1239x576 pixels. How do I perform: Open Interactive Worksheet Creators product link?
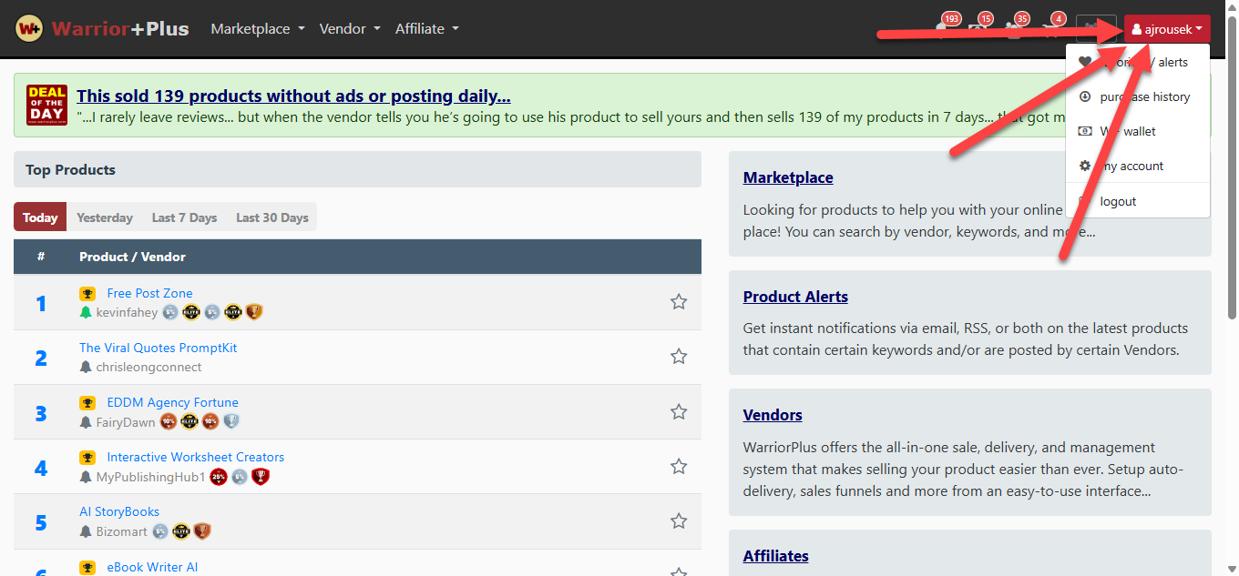pos(195,457)
